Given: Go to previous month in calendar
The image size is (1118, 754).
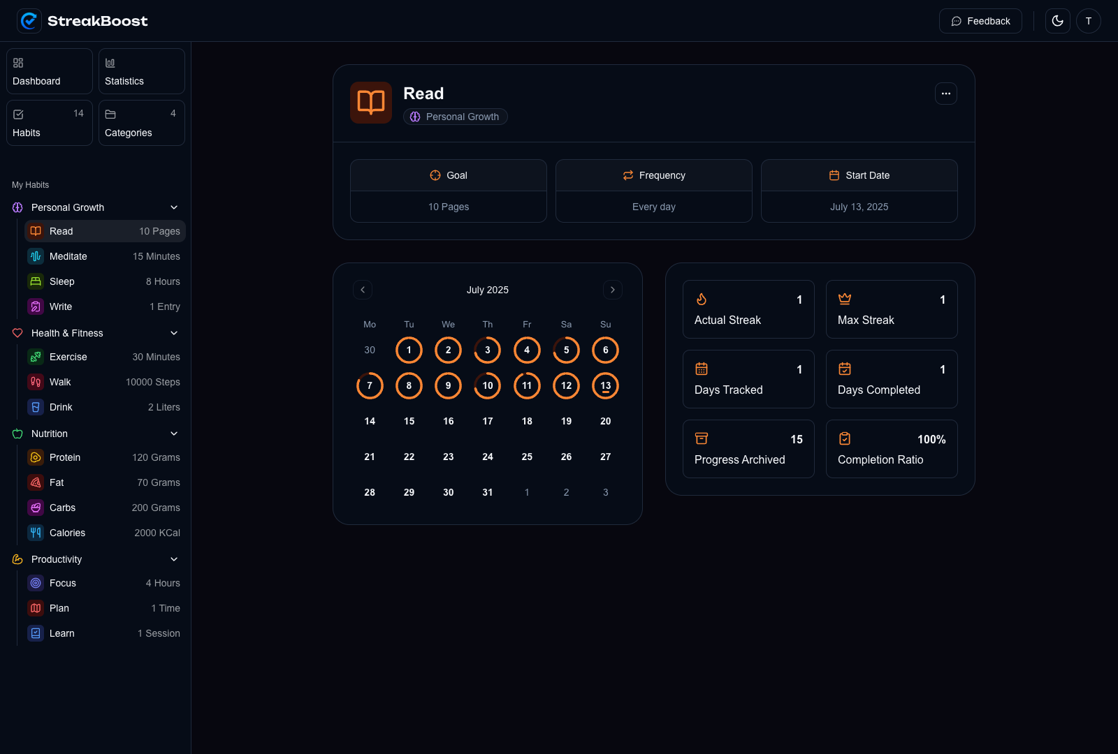Looking at the screenshot, I should tap(363, 290).
